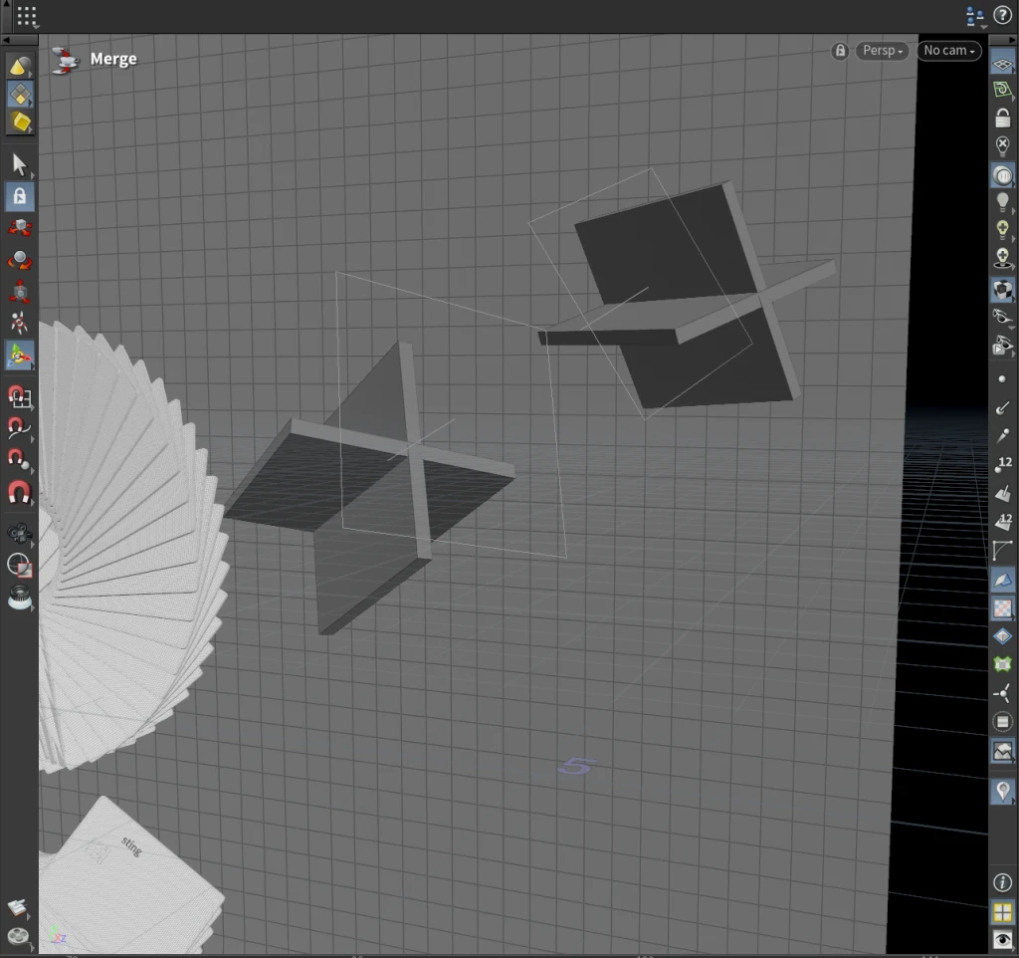Toggle display materials checkered cube

coord(1002,290)
